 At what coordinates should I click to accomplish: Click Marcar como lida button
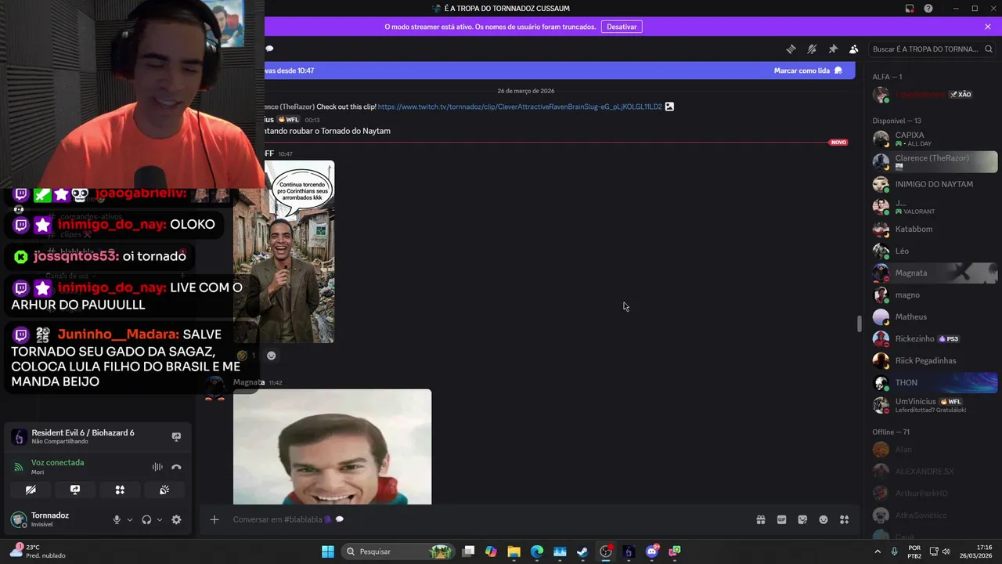(808, 70)
